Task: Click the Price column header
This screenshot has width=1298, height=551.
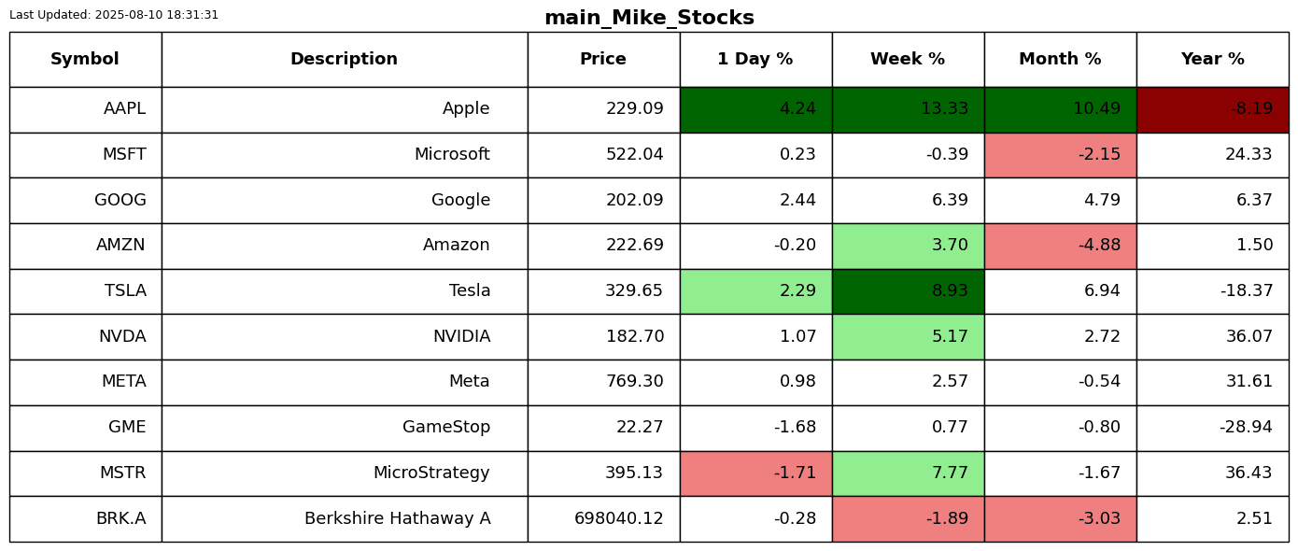Action: pyautogui.click(x=603, y=60)
